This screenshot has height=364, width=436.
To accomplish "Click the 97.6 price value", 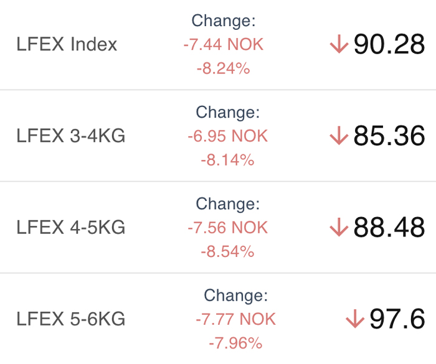I will click(x=397, y=319).
